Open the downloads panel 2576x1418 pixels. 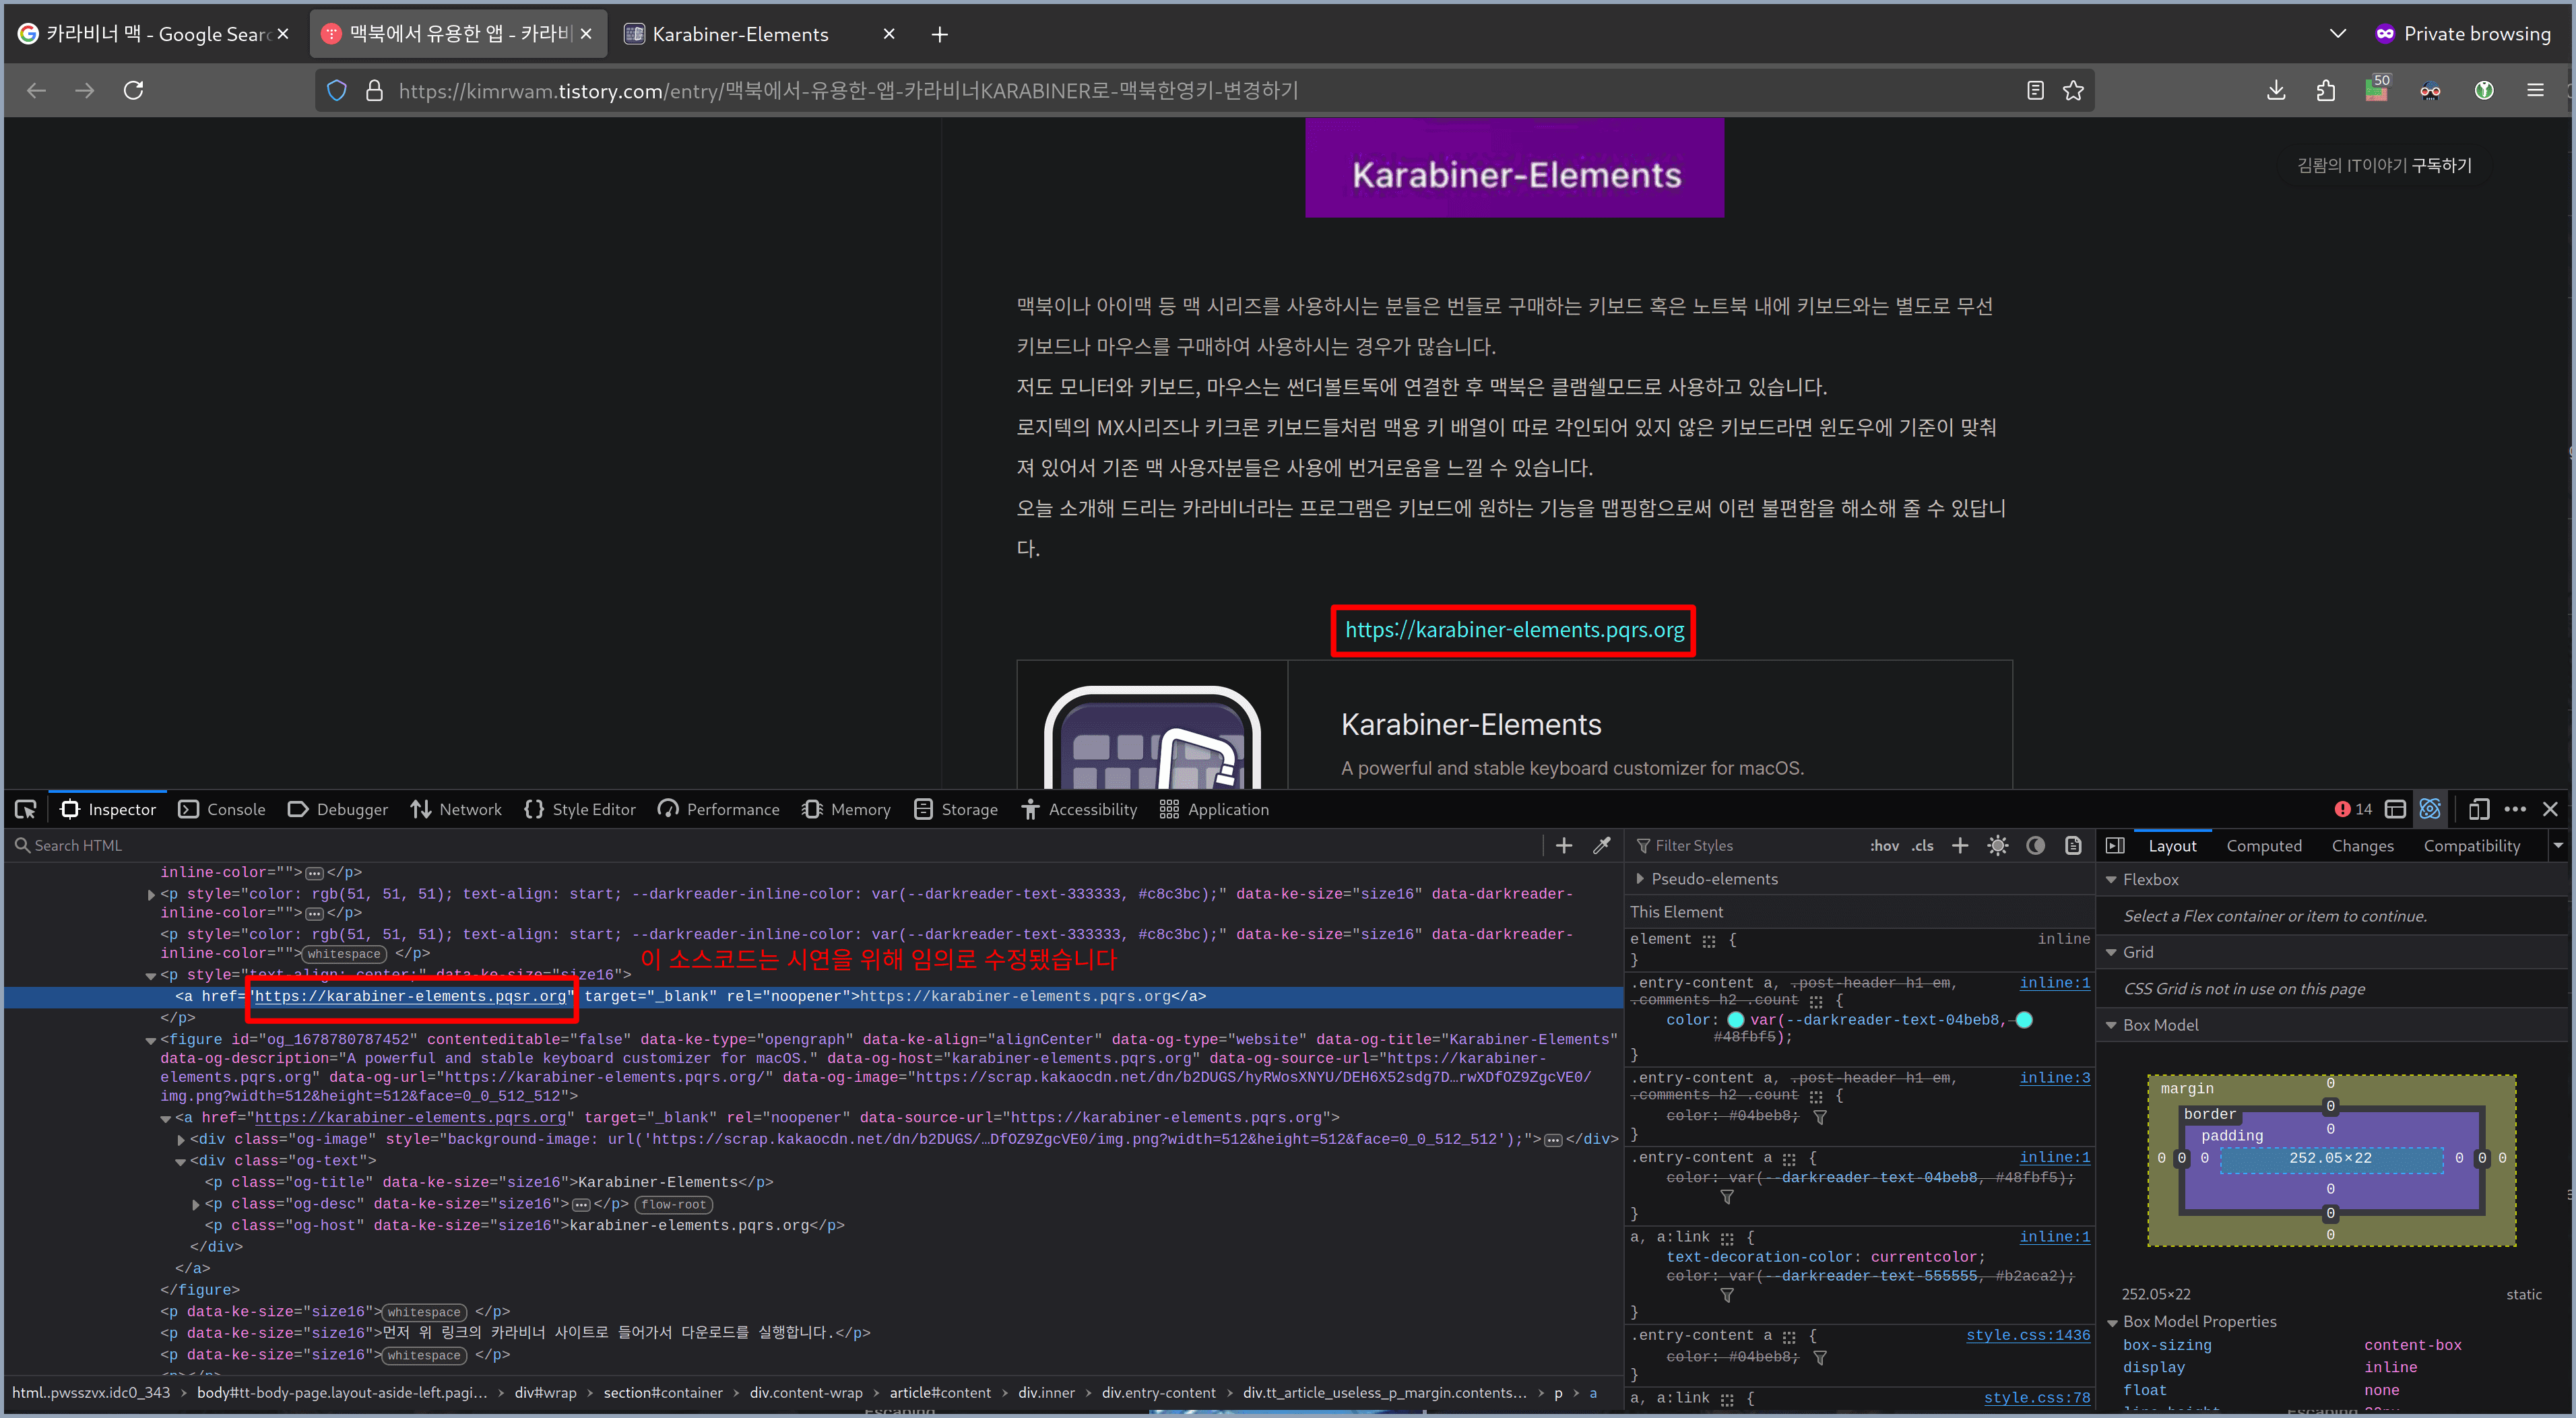[x=2276, y=90]
